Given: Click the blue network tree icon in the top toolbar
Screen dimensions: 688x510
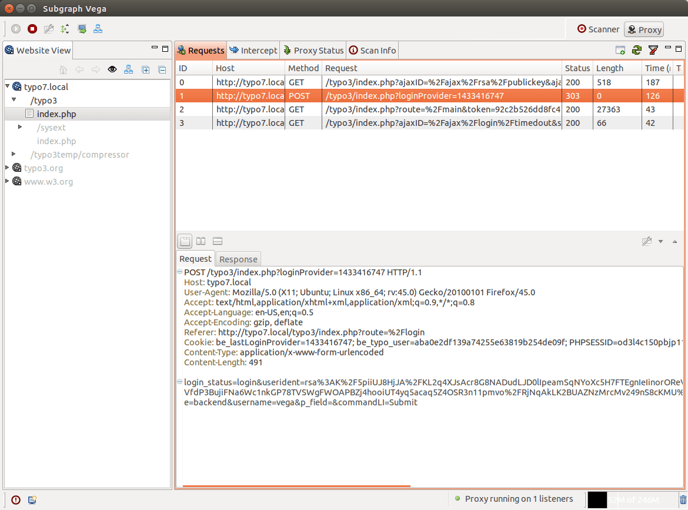Looking at the screenshot, I should click(x=98, y=29).
